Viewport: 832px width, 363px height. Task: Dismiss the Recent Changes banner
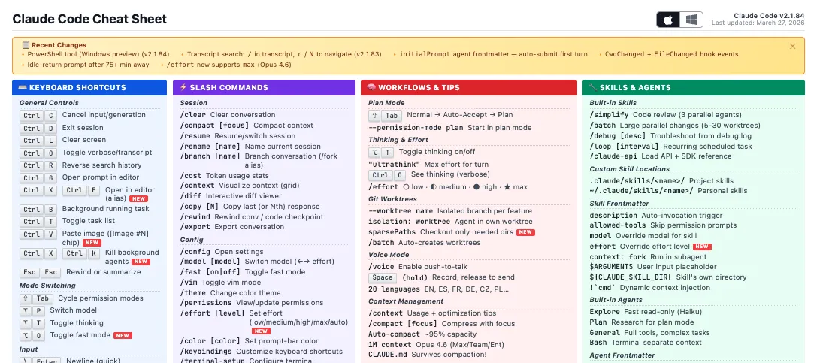tap(792, 47)
